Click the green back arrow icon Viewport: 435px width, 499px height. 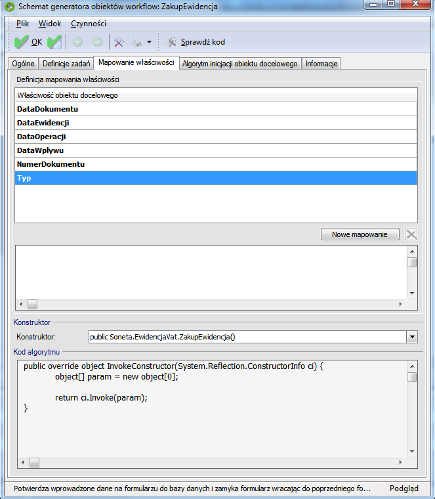pos(78,42)
